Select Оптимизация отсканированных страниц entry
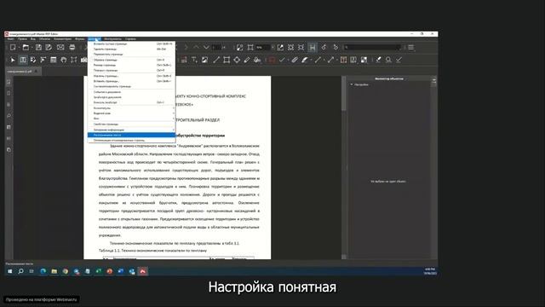 click(x=131, y=140)
